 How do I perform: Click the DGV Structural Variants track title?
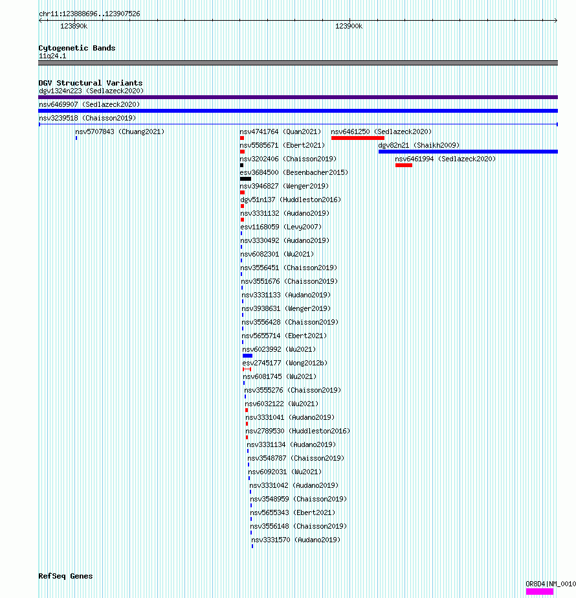(x=91, y=83)
